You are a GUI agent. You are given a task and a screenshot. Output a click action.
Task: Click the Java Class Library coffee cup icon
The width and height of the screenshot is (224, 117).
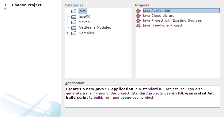[x=138, y=16]
